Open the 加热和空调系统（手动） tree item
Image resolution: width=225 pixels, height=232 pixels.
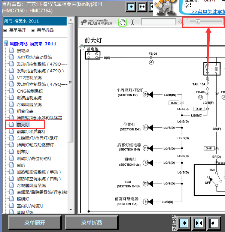[x=39, y=172]
